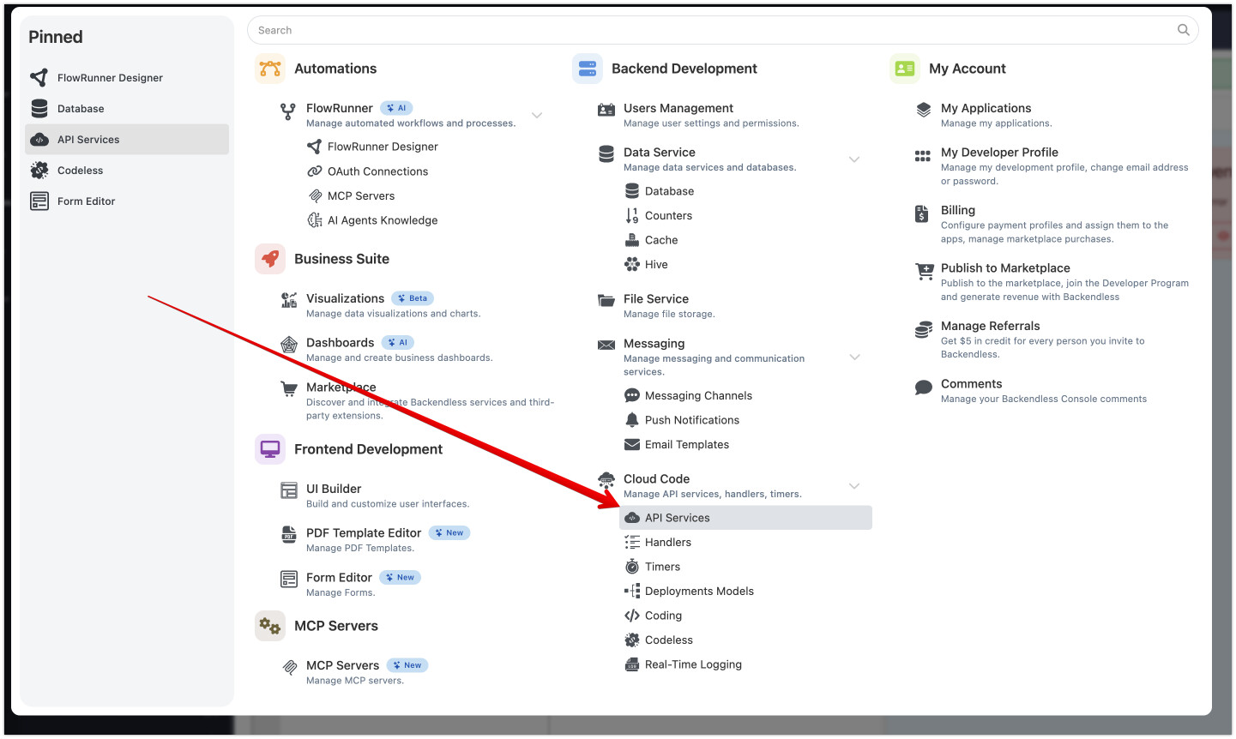Click the Marketplace cart icon
Screen dimensions: 1236x739
click(289, 389)
